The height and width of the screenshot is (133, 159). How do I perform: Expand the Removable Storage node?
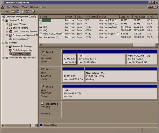coord(7,46)
